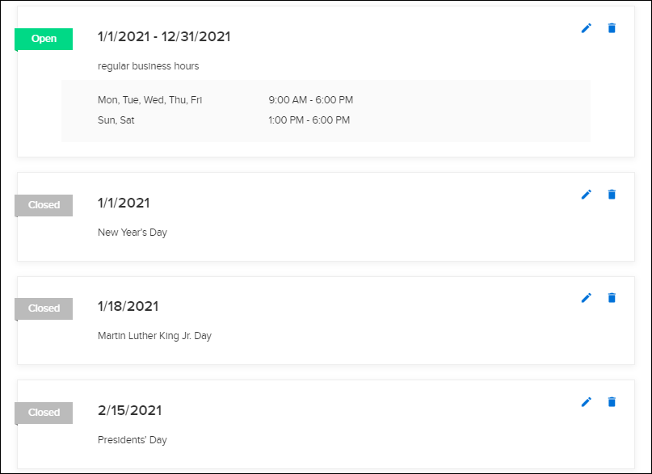Click the green Open status badge
The width and height of the screenshot is (652, 474).
44,39
